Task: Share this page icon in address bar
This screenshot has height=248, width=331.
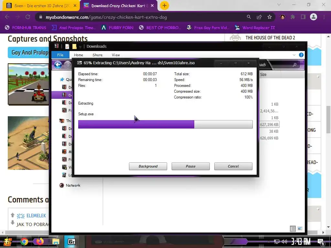Action: 259,17
